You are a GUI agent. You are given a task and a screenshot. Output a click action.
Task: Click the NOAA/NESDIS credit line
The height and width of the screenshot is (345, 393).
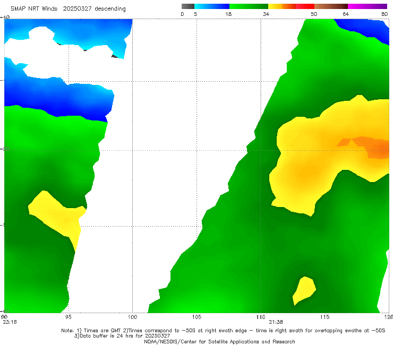(219, 342)
